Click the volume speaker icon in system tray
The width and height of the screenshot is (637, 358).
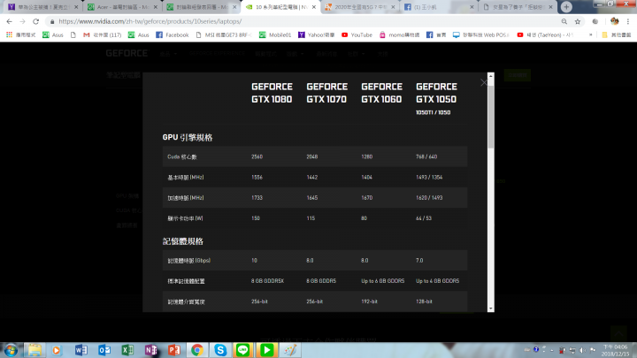pos(582,350)
